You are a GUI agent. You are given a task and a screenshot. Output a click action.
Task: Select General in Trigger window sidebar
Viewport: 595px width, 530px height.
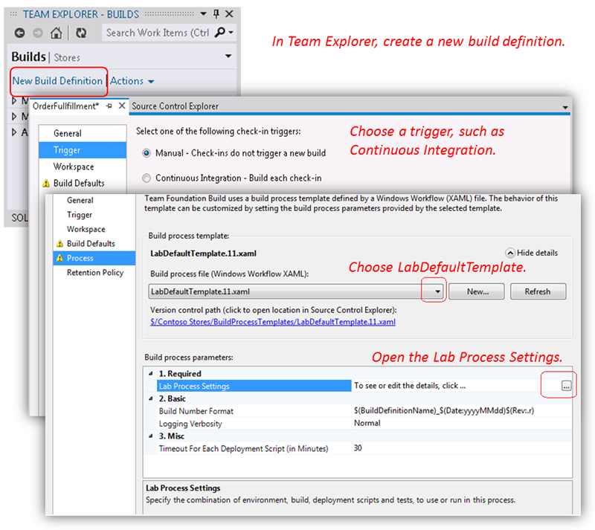83,133
